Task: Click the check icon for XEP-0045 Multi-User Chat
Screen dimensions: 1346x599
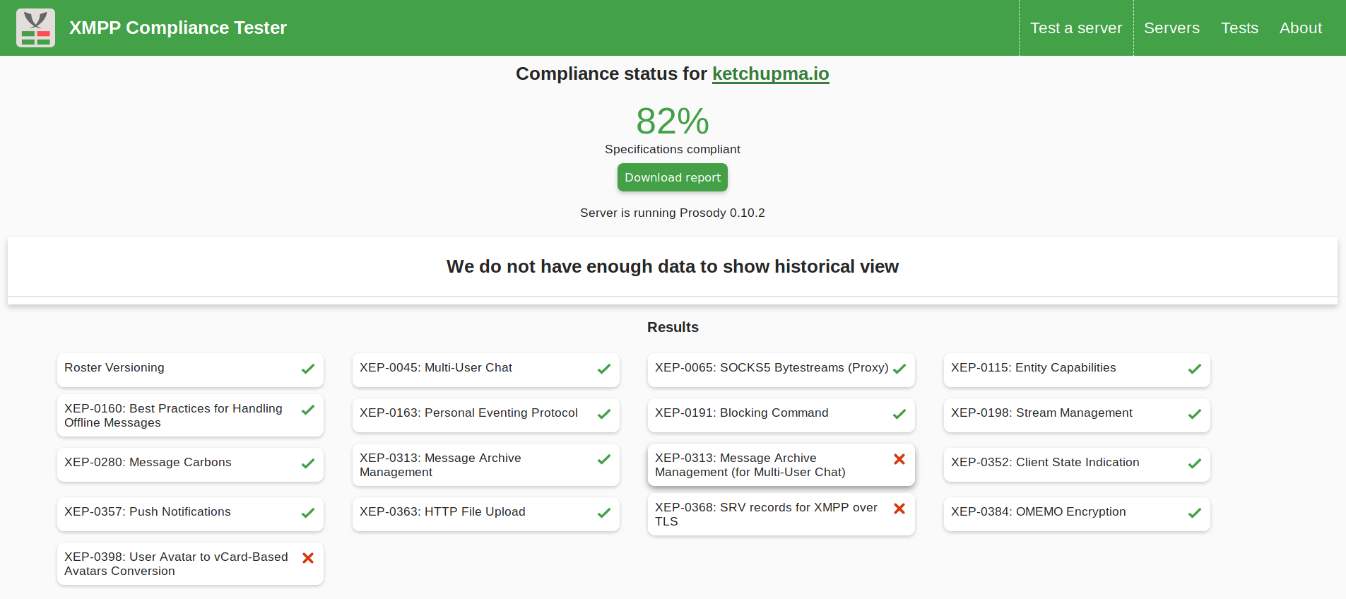Action: point(604,369)
